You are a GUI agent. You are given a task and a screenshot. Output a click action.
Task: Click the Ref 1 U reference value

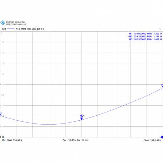pyautogui.click(x=40, y=29)
